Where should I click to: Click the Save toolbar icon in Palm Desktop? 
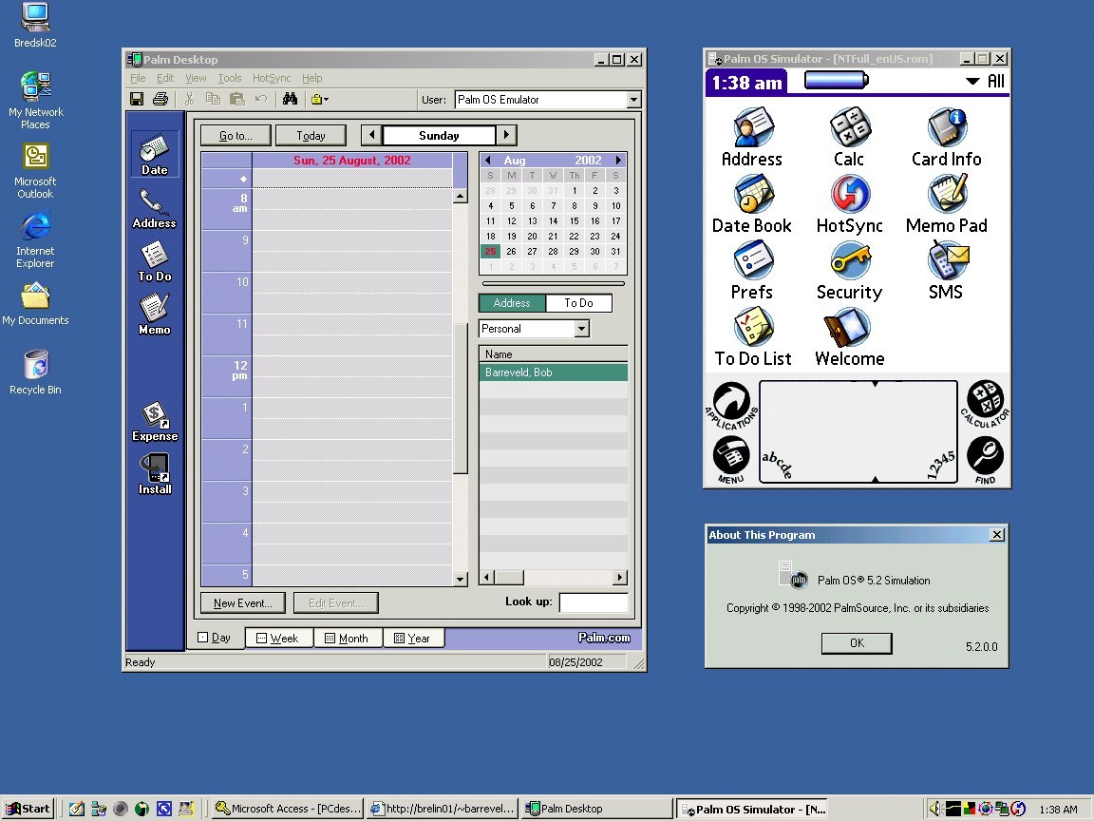(137, 99)
